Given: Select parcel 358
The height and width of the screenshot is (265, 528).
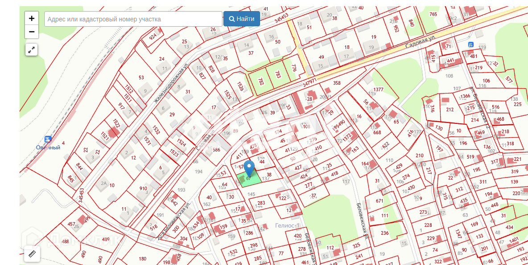Looking at the screenshot, I should pos(337,83).
